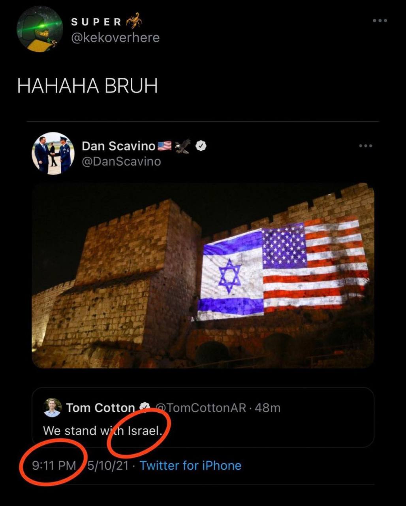Click the Tom Cotton name in quoted tweet

click(x=100, y=408)
